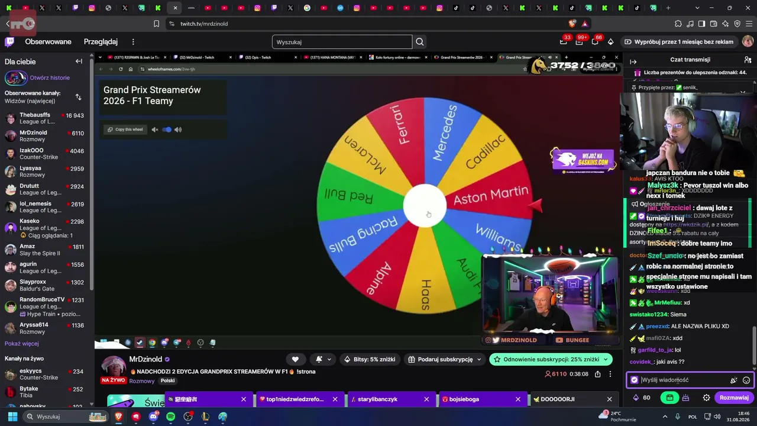Open the browser sidebar panel icon
Viewport: 757px width, 426px height.
pyautogui.click(x=702, y=24)
